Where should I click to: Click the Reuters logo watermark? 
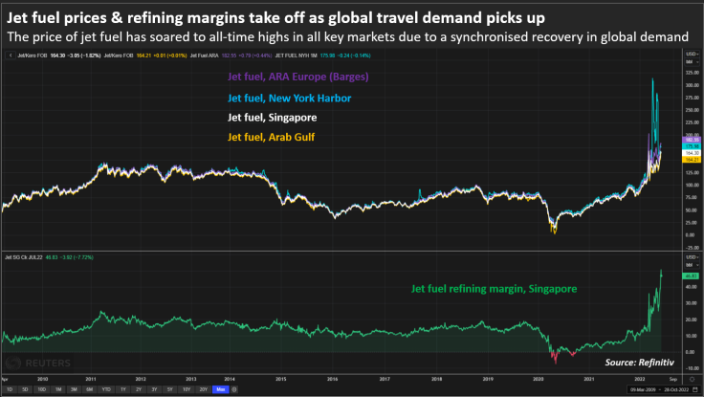(38, 363)
